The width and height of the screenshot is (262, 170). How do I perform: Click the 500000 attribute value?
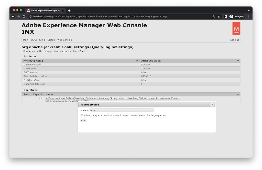pyautogui.click(x=145, y=65)
